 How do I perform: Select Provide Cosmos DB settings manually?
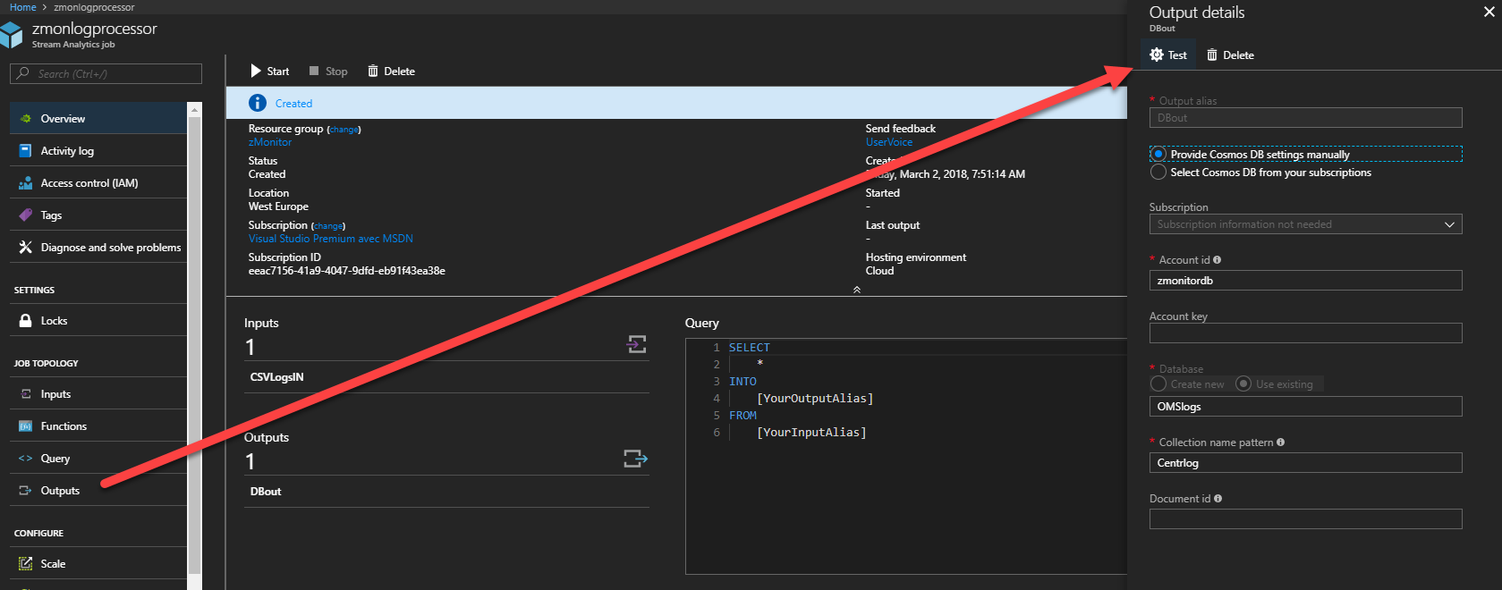coord(1158,155)
